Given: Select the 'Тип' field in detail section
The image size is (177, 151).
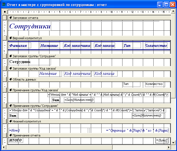Looking at the screenshot, I should 132,84.
